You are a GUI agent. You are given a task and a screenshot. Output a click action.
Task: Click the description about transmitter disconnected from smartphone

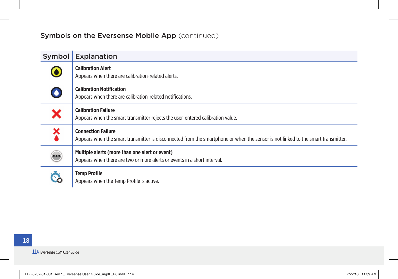(211, 139)
